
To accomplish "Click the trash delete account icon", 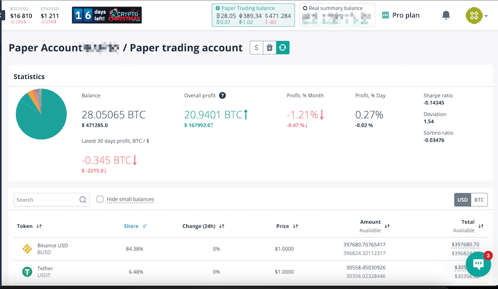I will (x=270, y=48).
